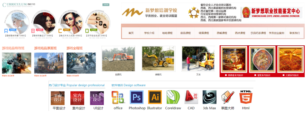
Task: Open 学校介绍 navigation item
Action: [149, 33]
